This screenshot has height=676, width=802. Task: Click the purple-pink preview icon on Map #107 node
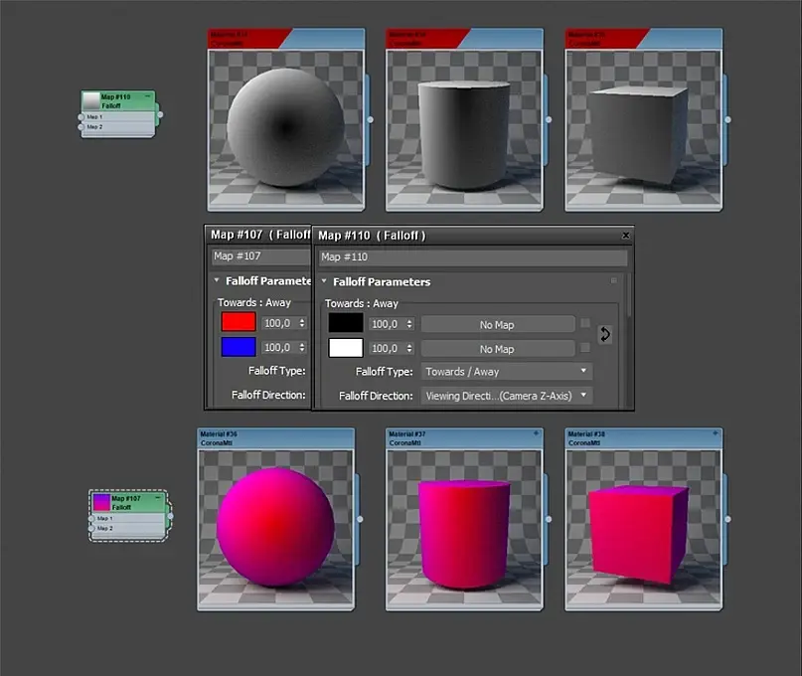[101, 502]
